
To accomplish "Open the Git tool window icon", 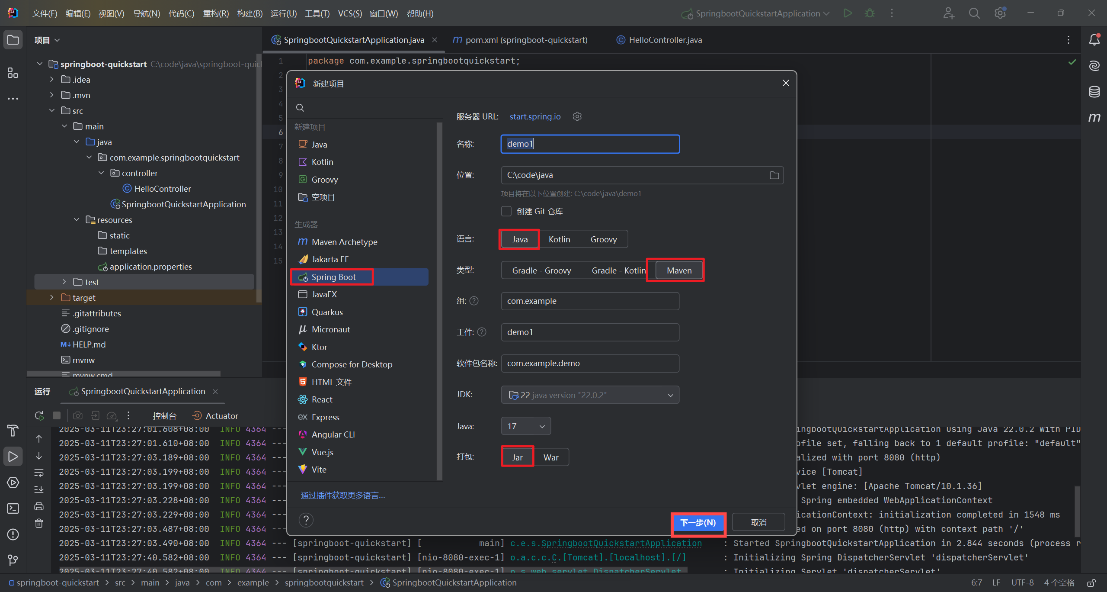I will [x=13, y=560].
